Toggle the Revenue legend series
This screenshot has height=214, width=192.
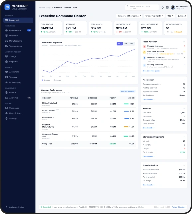click(46, 80)
